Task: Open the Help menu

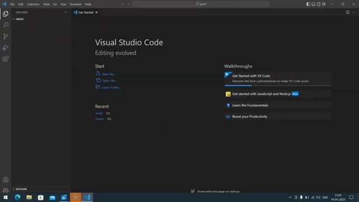Action: pos(88,4)
